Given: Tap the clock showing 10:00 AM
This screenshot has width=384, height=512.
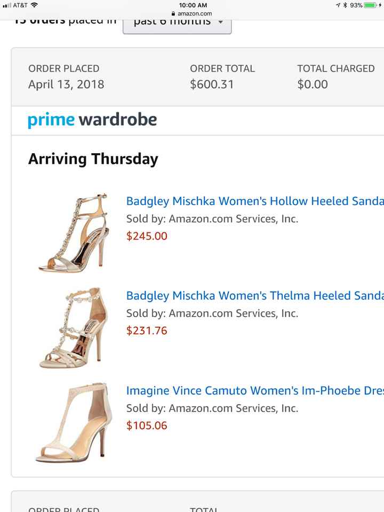Looking at the screenshot, I should 192,4.
